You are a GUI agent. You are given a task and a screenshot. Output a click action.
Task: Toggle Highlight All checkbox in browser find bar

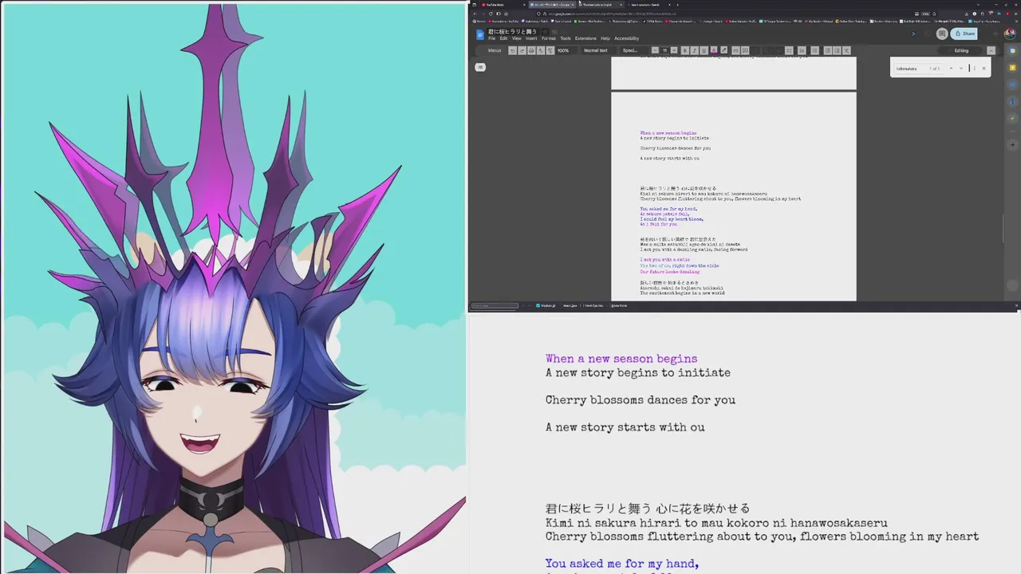[538, 305]
